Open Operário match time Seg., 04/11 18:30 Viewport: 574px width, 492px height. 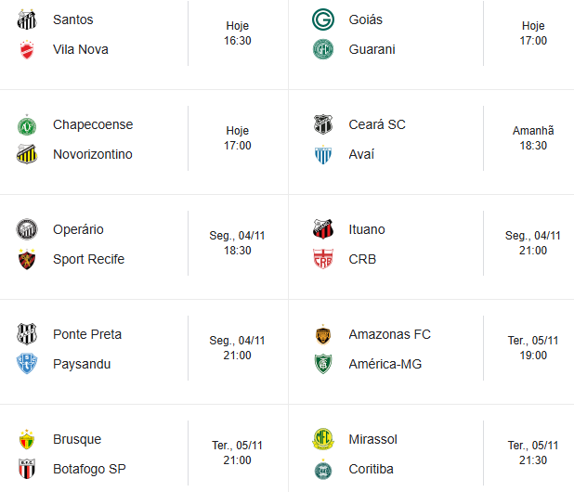237,243
